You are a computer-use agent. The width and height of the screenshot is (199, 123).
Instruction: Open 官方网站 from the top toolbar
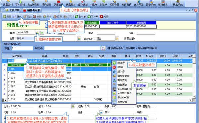pos(139,3)
